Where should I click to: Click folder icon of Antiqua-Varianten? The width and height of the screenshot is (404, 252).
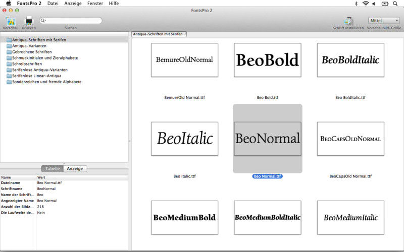coord(9,46)
